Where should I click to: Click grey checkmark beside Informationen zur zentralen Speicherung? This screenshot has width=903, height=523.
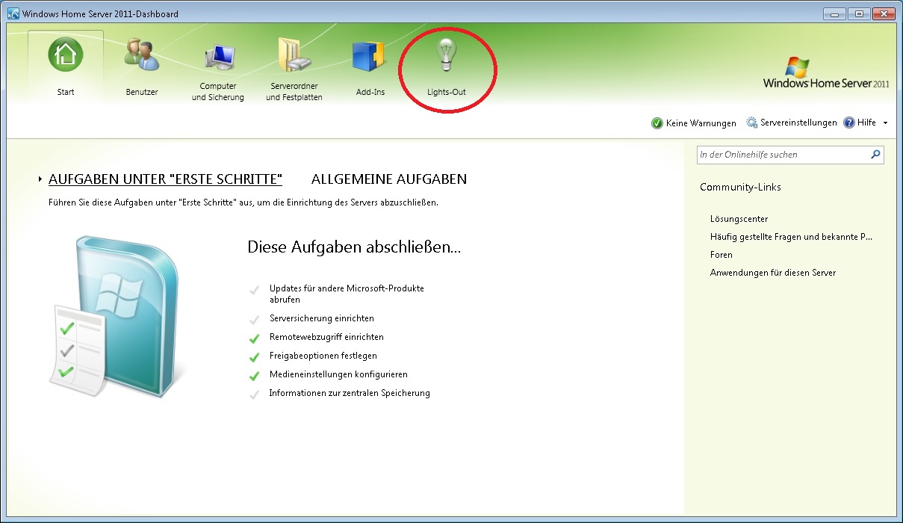[255, 394]
